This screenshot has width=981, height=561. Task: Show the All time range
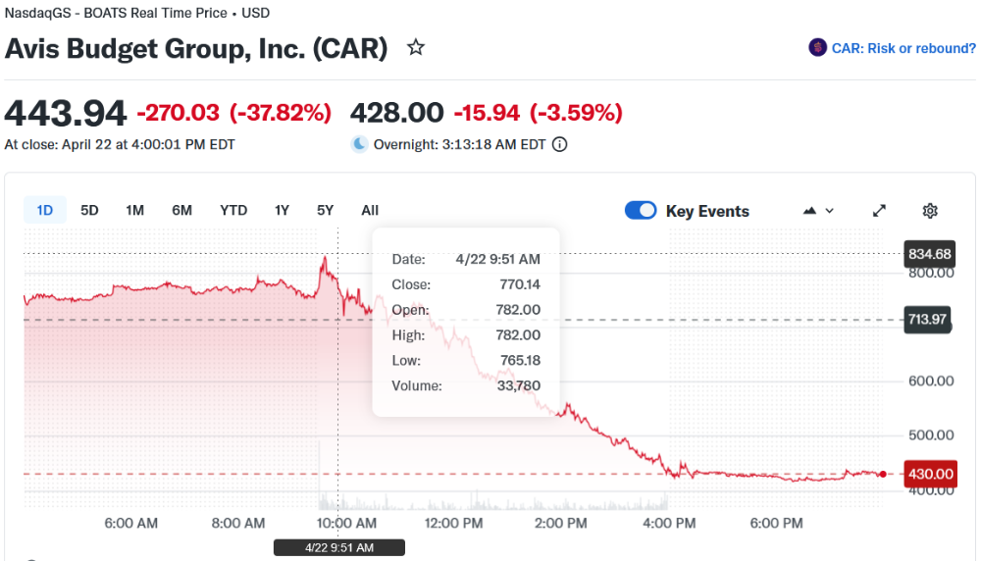370,210
